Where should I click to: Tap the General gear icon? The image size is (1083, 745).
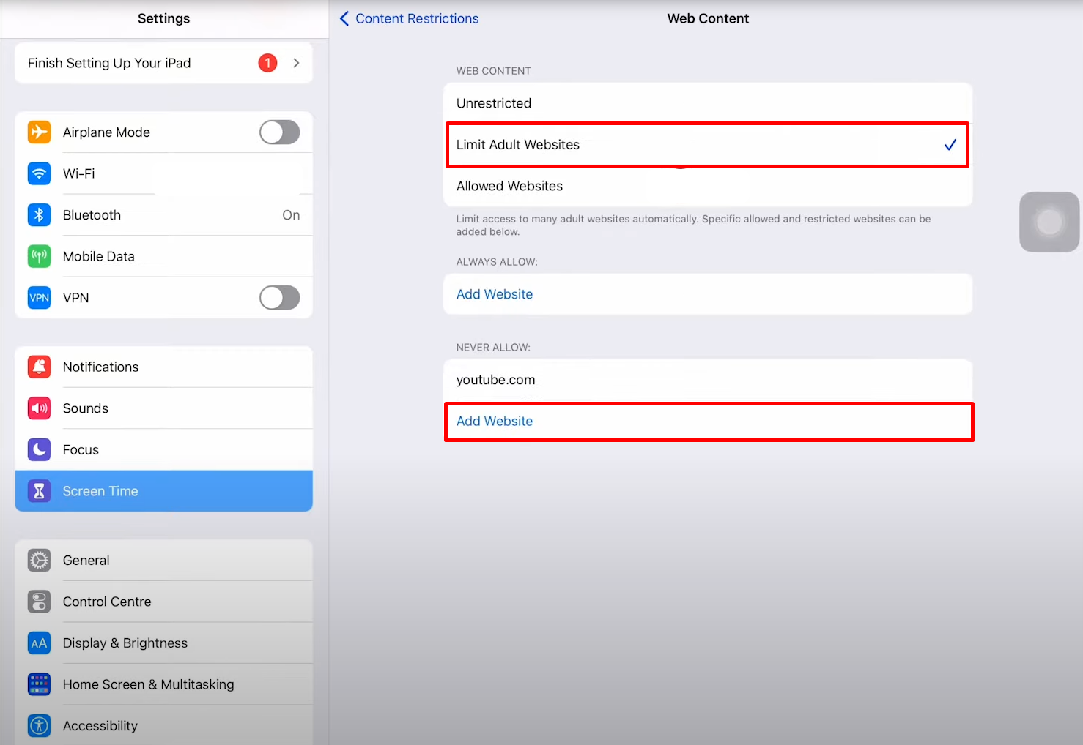point(40,561)
